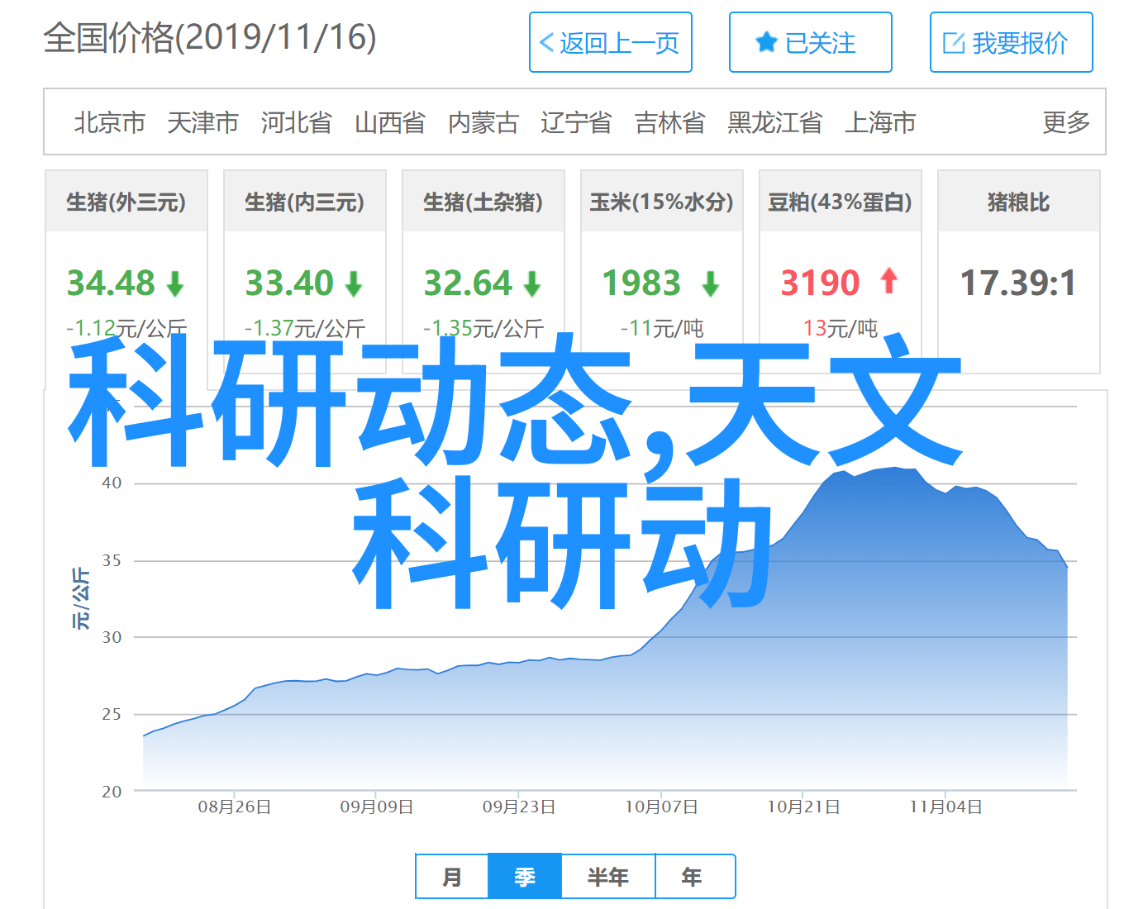Viewport: 1124px width, 909px height.
Task: Open the 我要报价 quote button
Action: [1011, 42]
